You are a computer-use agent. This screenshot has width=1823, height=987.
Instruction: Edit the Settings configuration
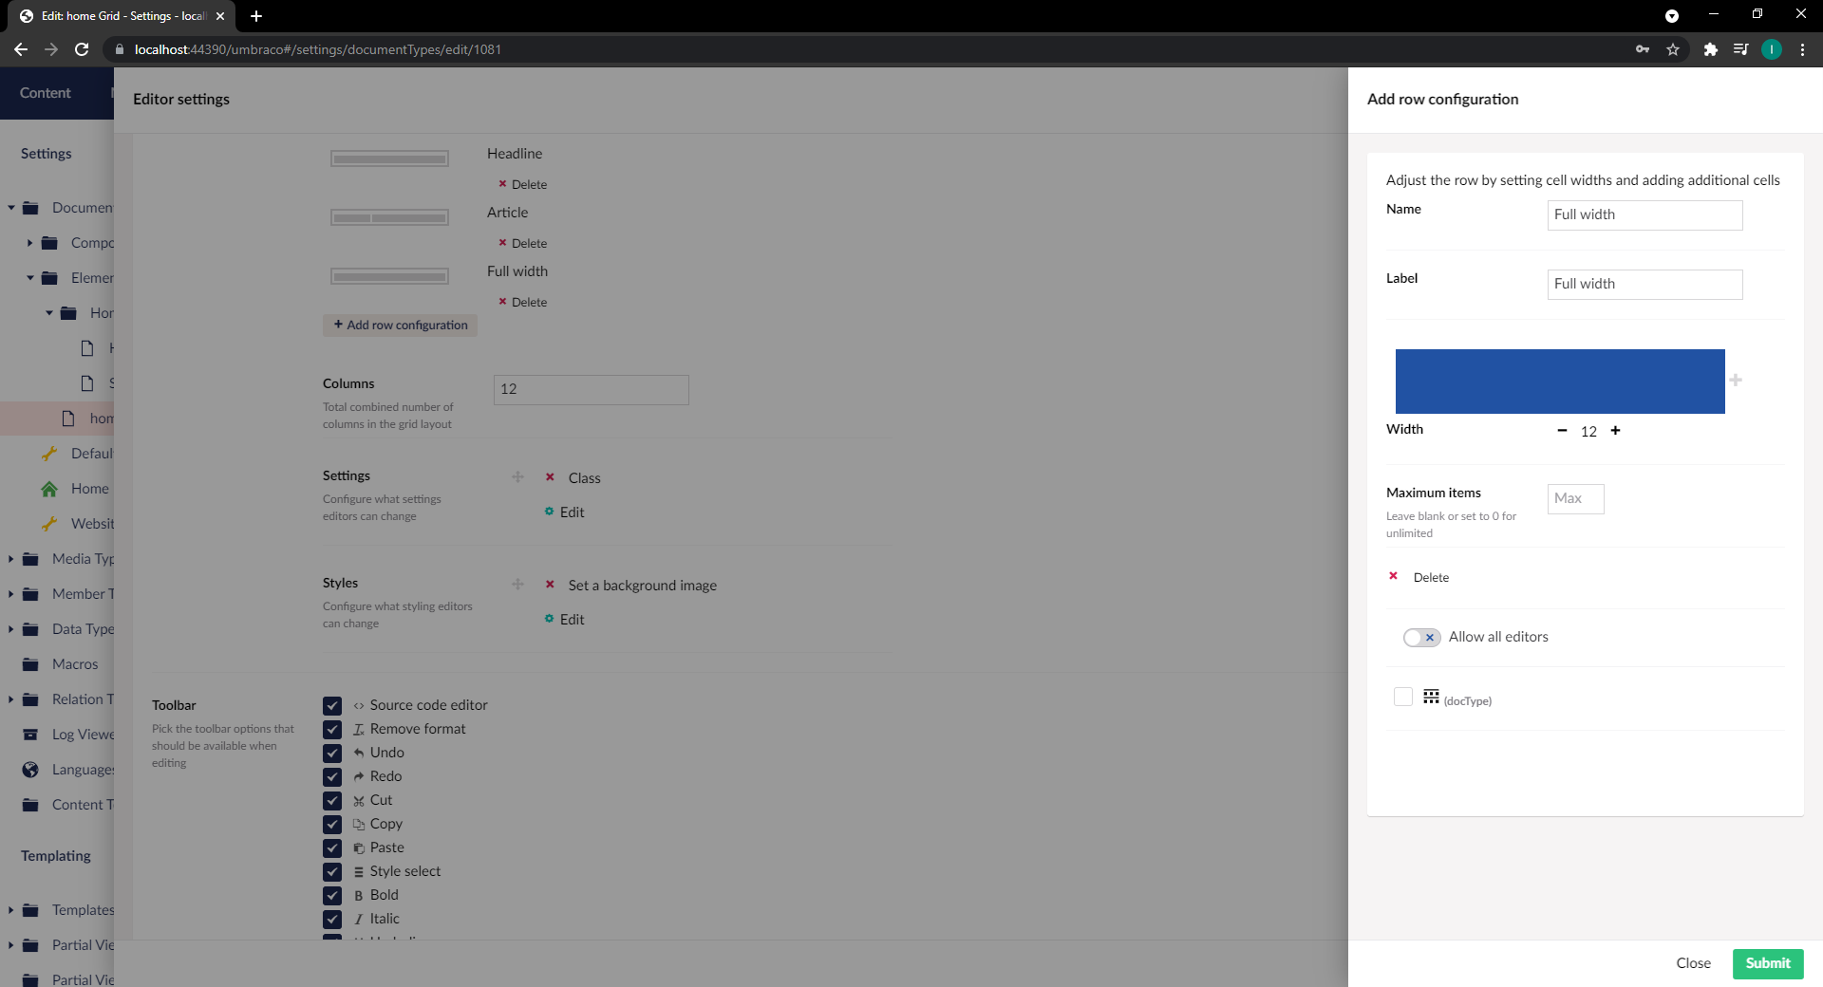click(x=564, y=512)
